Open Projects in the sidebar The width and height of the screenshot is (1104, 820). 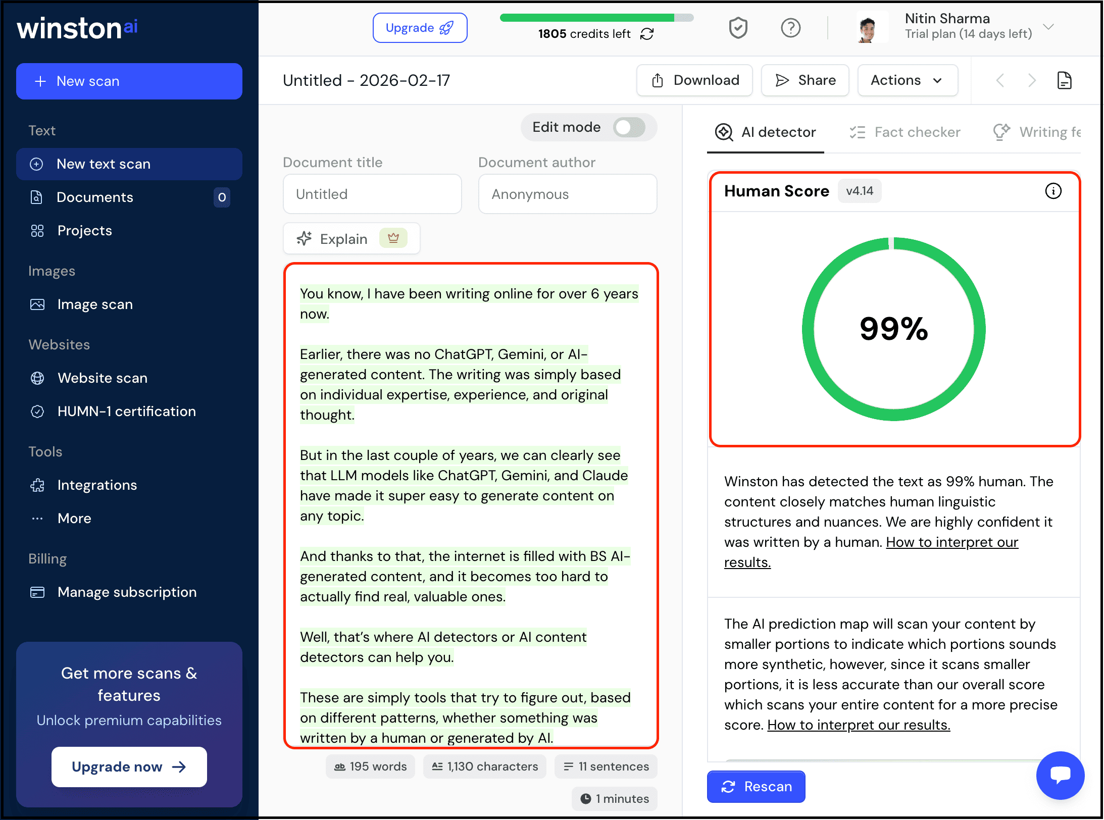[129, 231]
